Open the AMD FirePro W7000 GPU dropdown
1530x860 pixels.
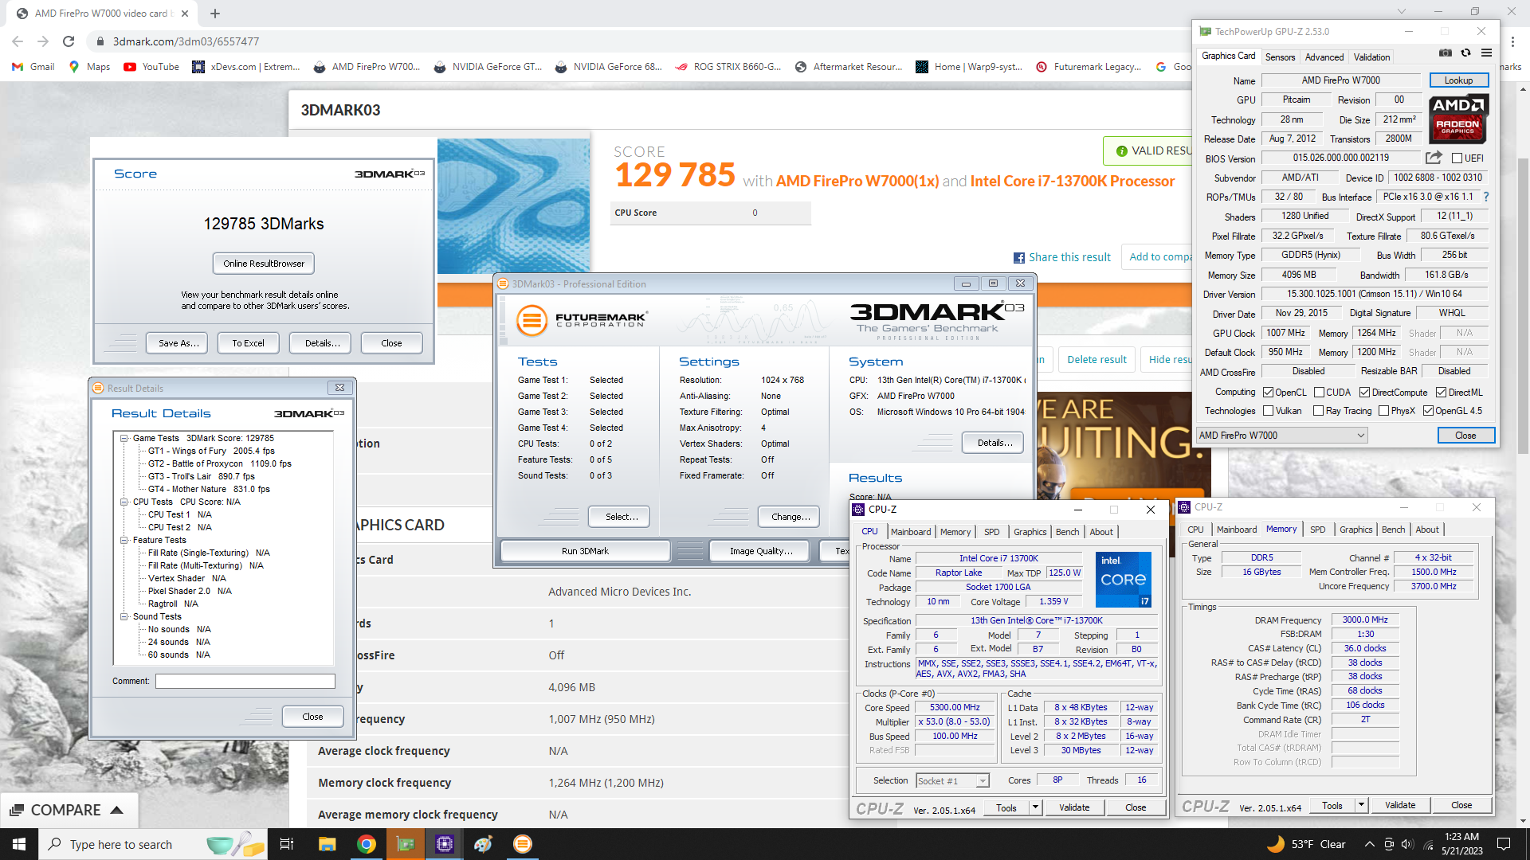pyautogui.click(x=1282, y=436)
